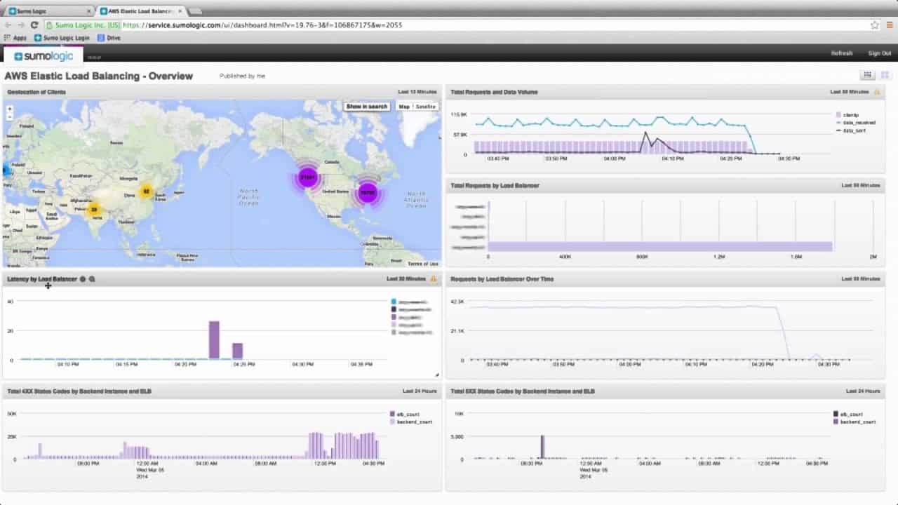Click the Sign Out link

click(880, 53)
